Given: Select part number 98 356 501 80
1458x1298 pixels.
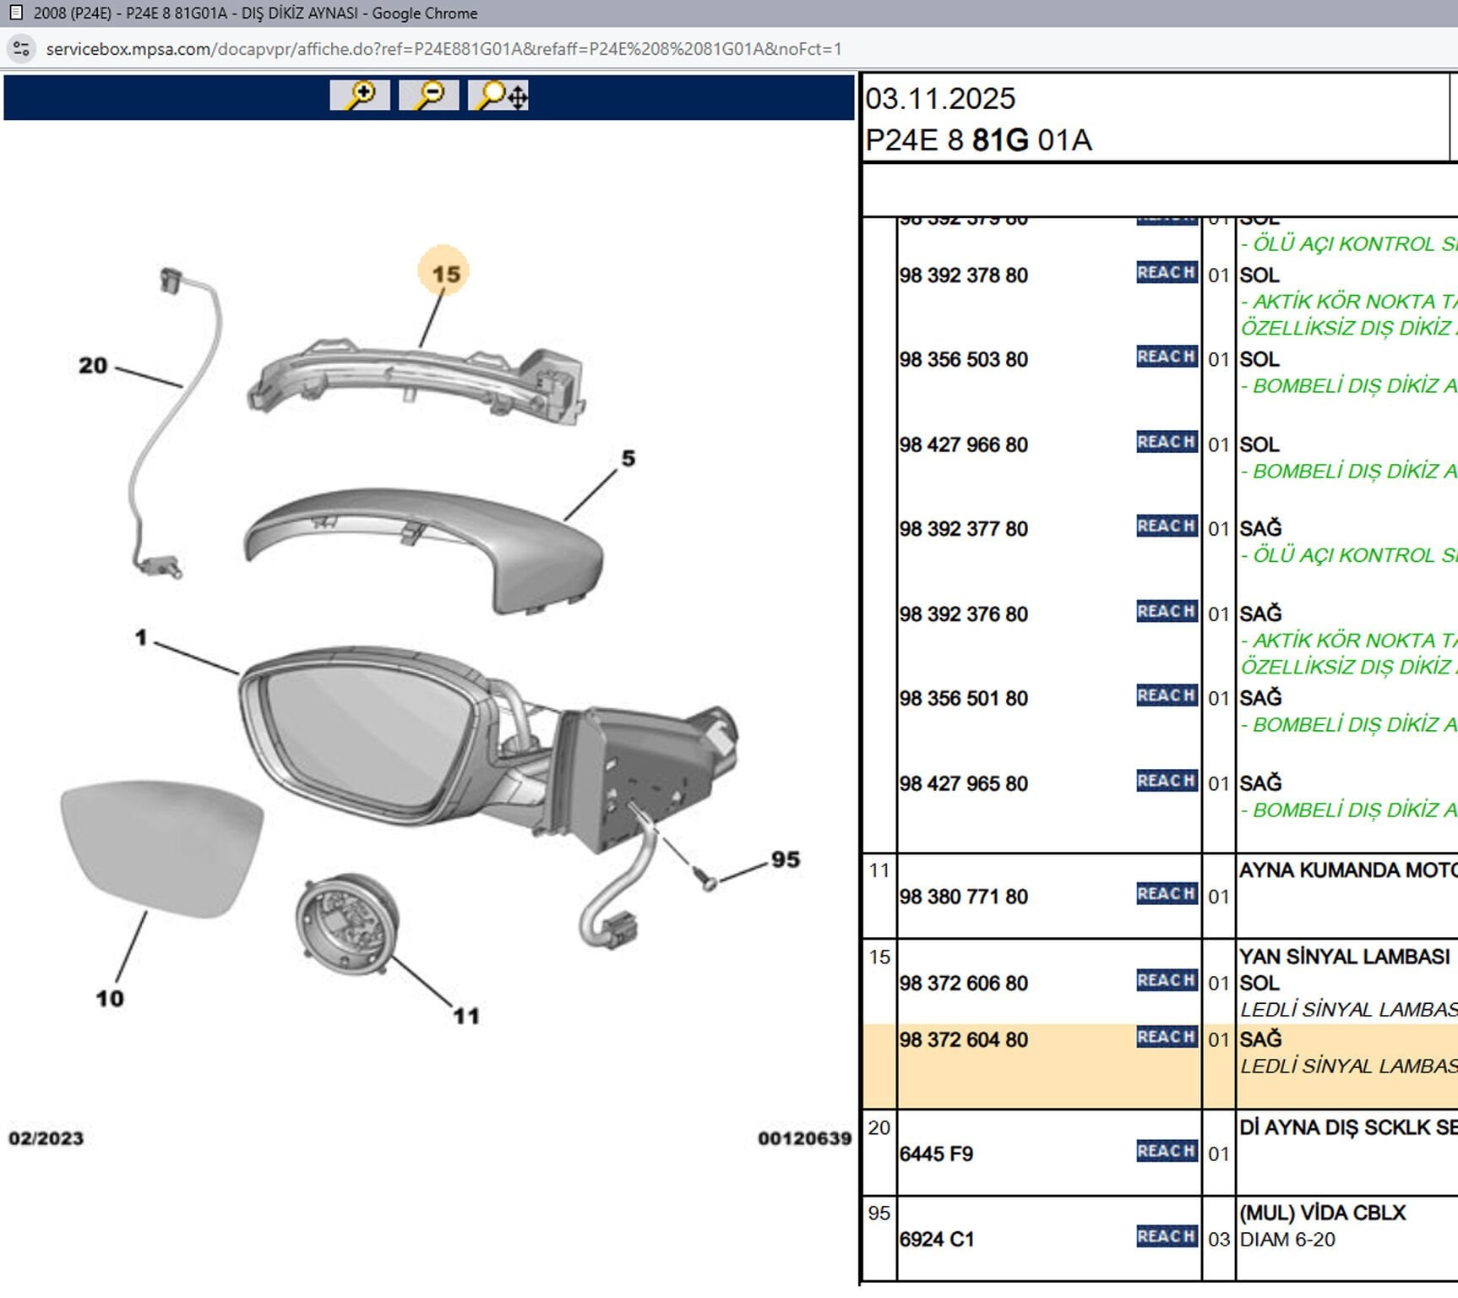Looking at the screenshot, I should [964, 699].
